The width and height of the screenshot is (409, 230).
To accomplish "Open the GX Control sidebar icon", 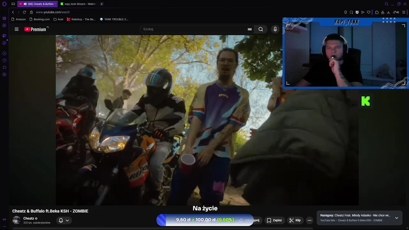I will coord(4,19).
